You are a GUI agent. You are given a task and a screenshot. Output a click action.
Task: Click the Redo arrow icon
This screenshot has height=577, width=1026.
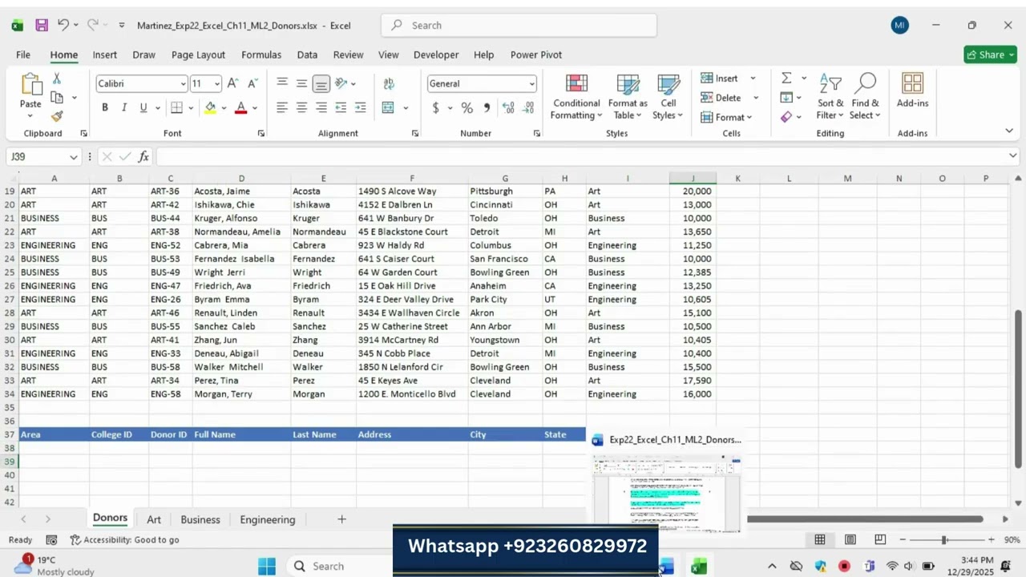[x=95, y=25]
